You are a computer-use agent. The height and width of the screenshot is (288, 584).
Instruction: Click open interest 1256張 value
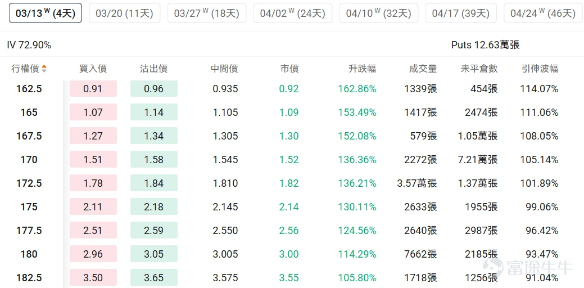point(481,277)
